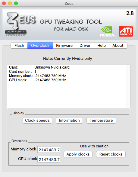The image size is (138, 177).
Task: Click the version number 2.8
Action: pyautogui.click(x=130, y=13)
